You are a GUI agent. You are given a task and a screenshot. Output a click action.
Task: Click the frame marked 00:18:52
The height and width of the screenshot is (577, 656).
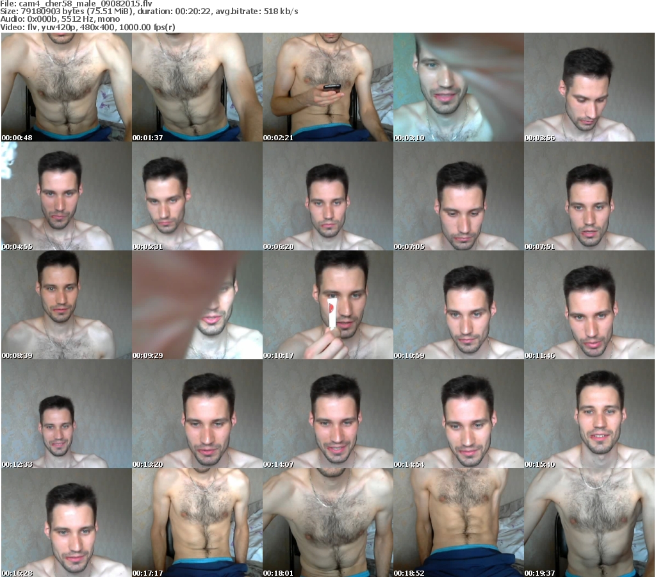tap(459, 523)
